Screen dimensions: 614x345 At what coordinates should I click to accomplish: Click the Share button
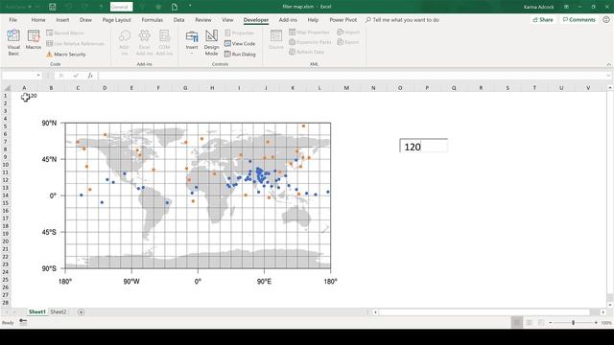point(543,19)
